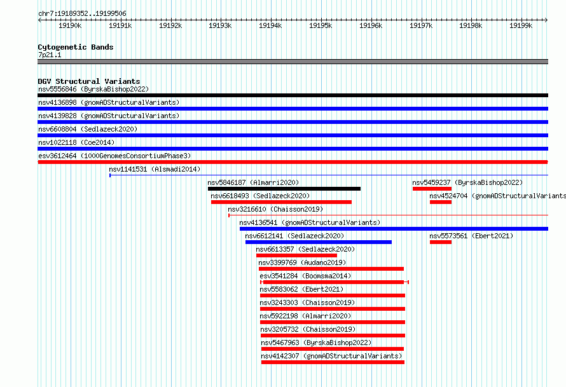Click the DGV Structural Variants track title
Screen dimensions: 566x387
(89, 81)
